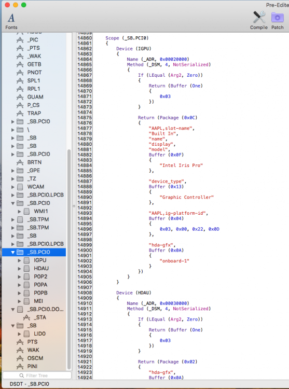Click the Compile tool icon
The width and height of the screenshot is (289, 389).
pos(259,21)
